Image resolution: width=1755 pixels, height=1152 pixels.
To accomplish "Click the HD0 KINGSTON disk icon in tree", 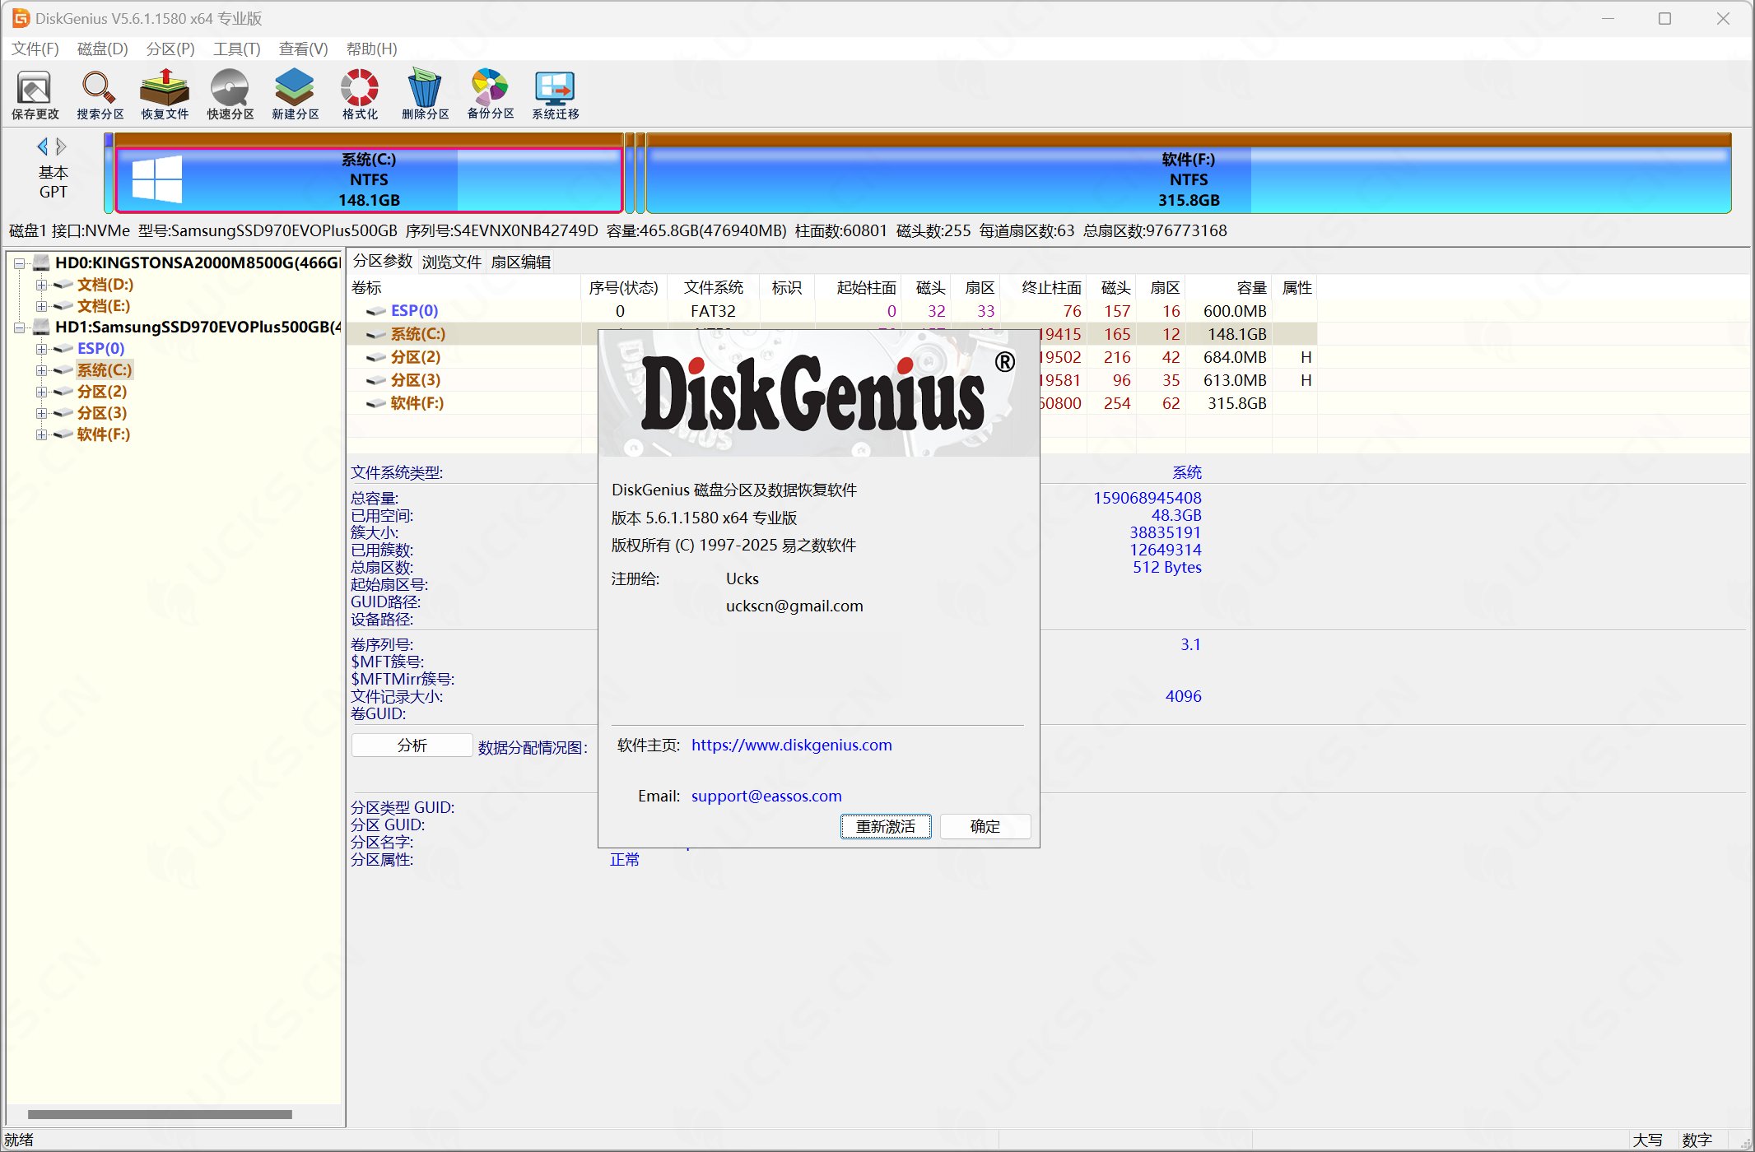I will tap(42, 262).
